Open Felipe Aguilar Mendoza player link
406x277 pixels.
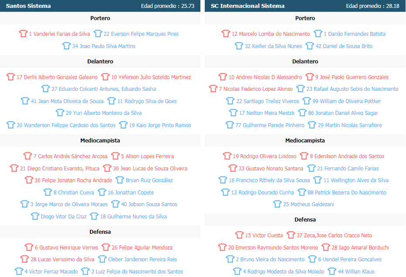click(x=142, y=247)
